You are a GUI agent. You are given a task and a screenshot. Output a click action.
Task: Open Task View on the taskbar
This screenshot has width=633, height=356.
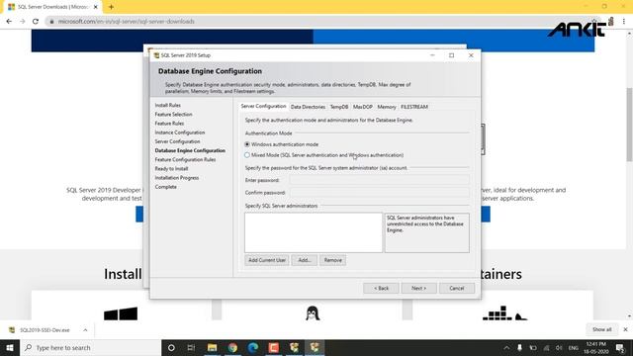pyautogui.click(x=191, y=347)
